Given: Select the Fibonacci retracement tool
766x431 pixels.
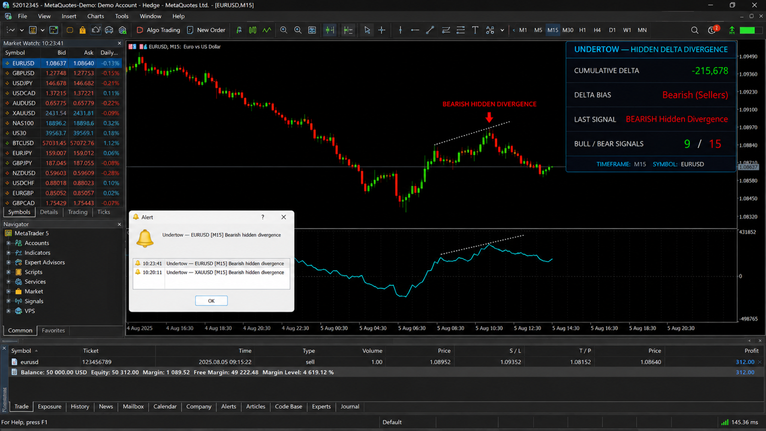Looking at the screenshot, I should [x=460, y=30].
